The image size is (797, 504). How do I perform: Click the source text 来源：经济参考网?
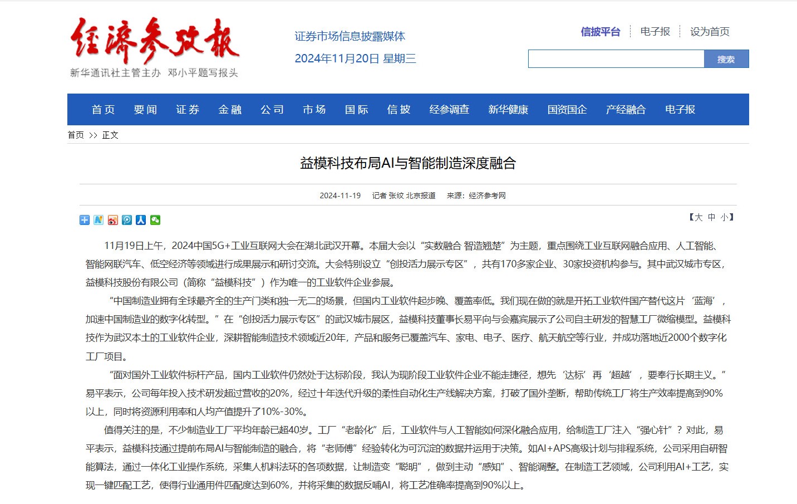476,195
